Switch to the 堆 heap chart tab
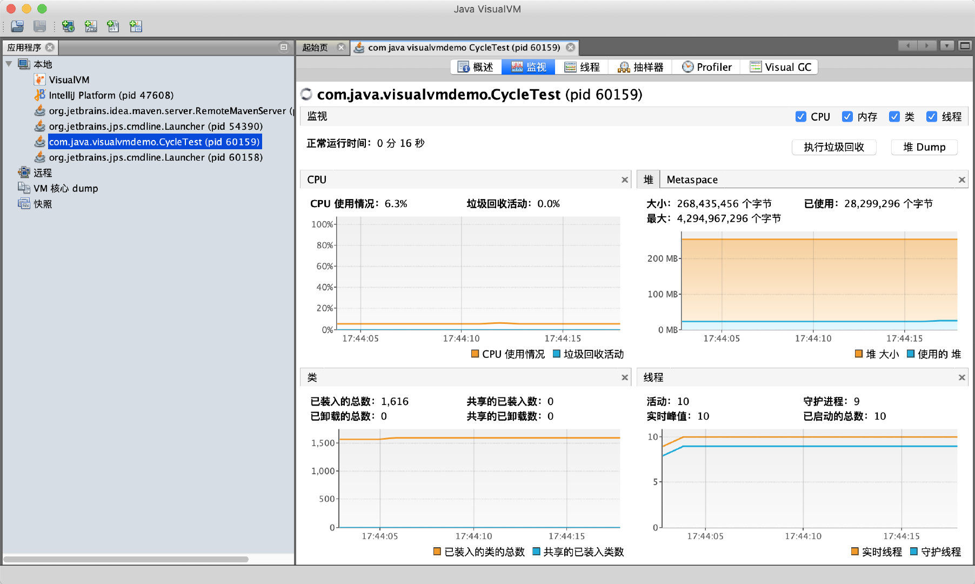This screenshot has width=975, height=584. coord(649,180)
